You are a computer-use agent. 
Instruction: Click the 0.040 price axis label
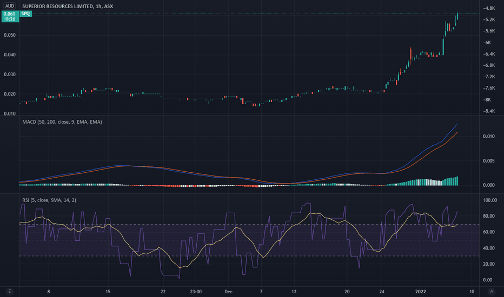[10, 55]
